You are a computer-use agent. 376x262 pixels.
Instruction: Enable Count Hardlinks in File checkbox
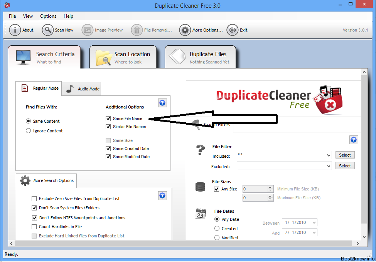[x=34, y=227]
